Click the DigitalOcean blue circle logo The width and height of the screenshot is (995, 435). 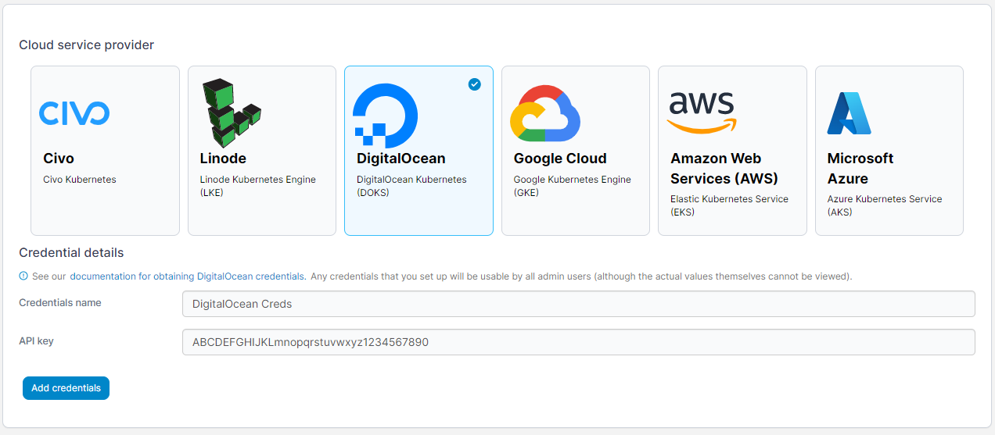385,116
